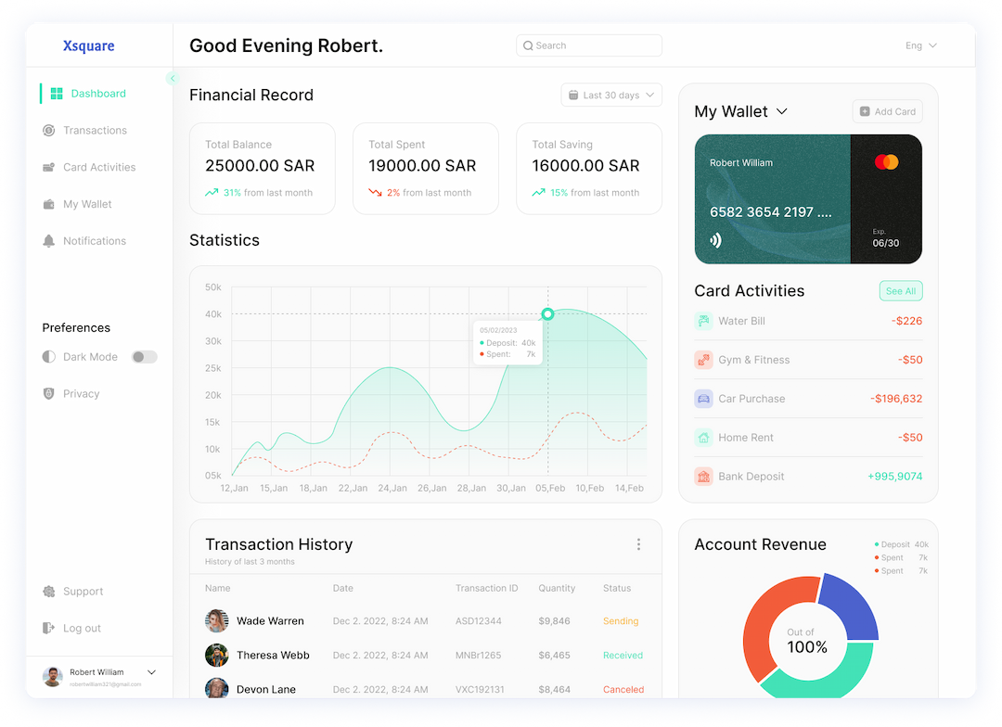This screenshot has width=1002, height=727.
Task: Expand the Robert William profile chevron
Action: [151, 672]
